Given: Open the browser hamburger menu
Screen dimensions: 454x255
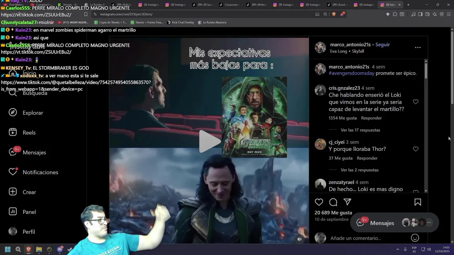Looking at the screenshot, I should point(449,14).
